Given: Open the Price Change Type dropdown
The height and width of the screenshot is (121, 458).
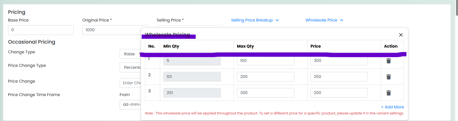Looking at the screenshot, I should click(130, 67).
